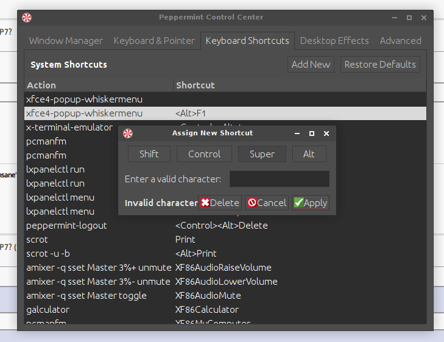Select the xfce4-popup-whiskermenu row with <Alt>F1

point(225,113)
